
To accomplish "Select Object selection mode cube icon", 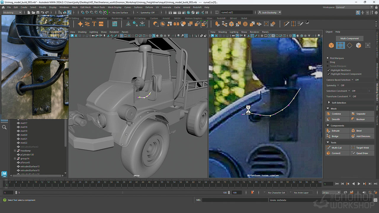I will click(x=331, y=45).
